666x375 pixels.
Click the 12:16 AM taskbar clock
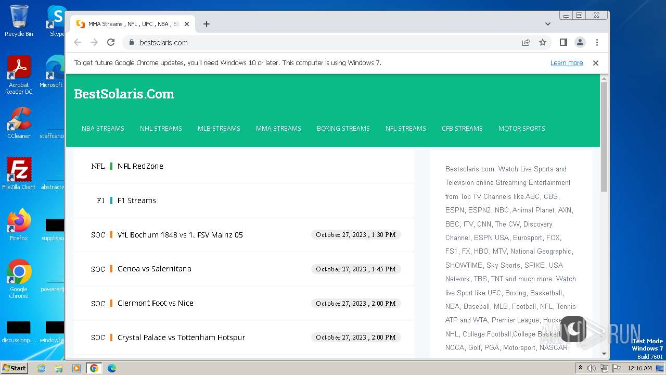(639, 368)
